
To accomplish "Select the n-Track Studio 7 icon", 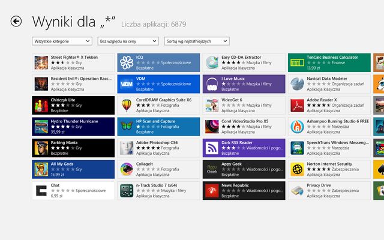I will click(x=127, y=191).
